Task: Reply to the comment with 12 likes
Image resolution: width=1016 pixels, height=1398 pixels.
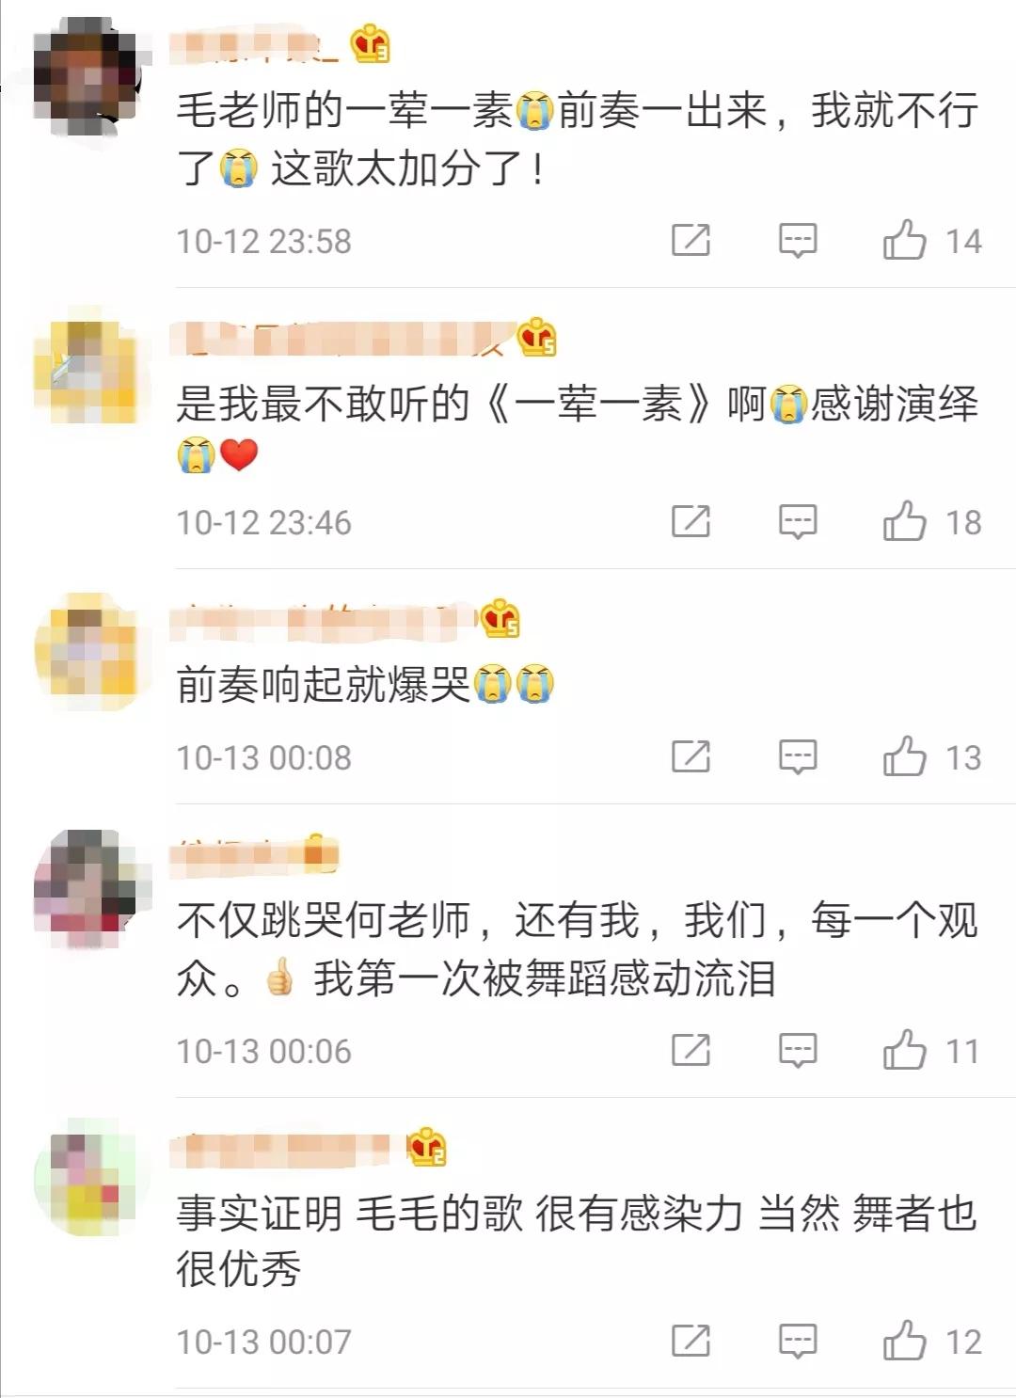Action: point(798,1341)
